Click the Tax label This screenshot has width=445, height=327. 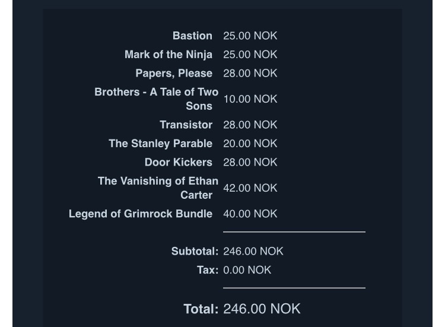(x=208, y=270)
